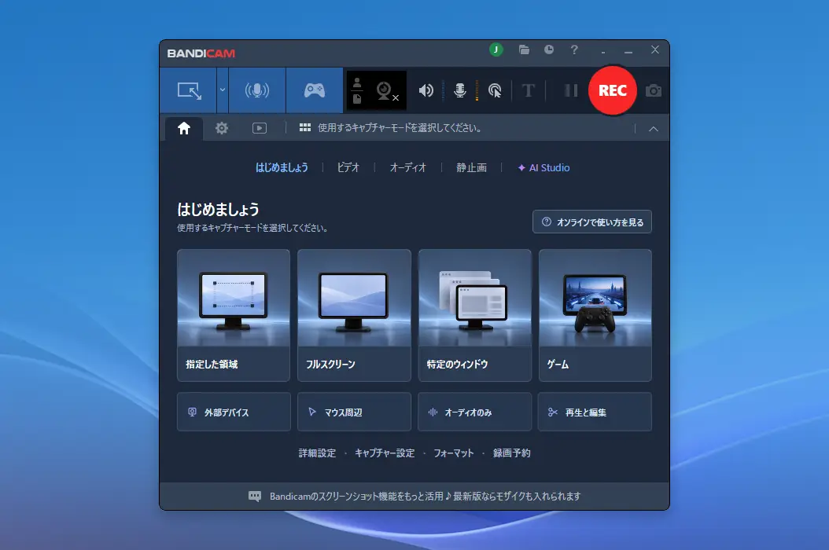Image resolution: width=829 pixels, height=550 pixels.
Task: Open the screen recording mode dropdown arrow
Action: (223, 90)
